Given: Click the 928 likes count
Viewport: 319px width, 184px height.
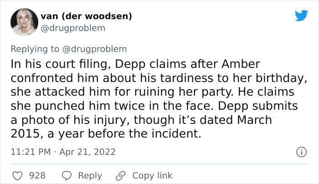Looking at the screenshot, I should (37, 176).
